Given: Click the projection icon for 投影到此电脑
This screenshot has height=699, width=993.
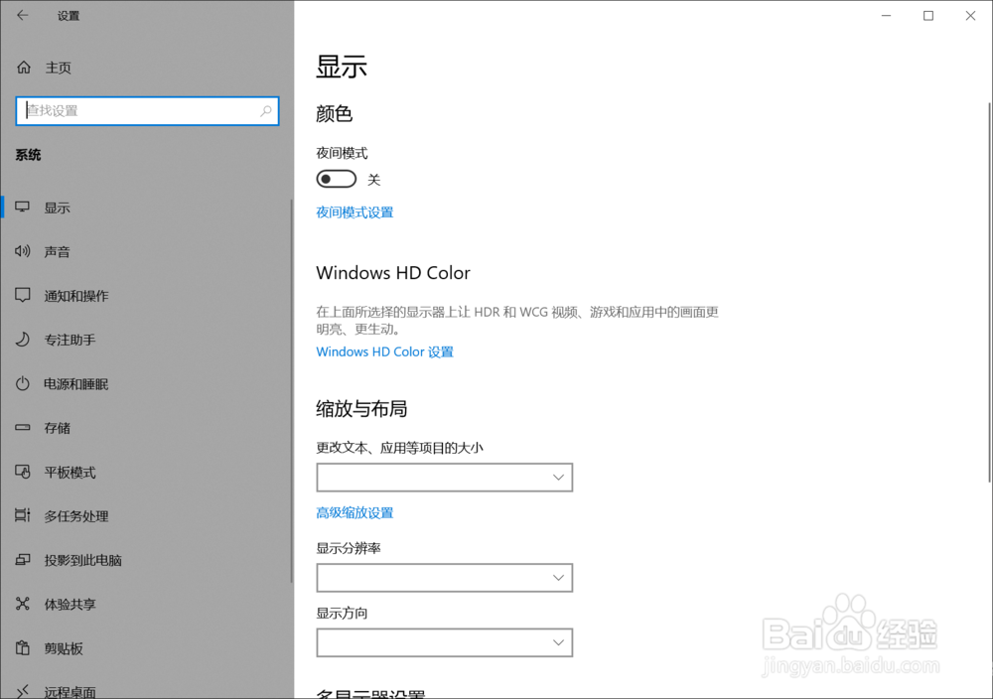Looking at the screenshot, I should click(23, 560).
